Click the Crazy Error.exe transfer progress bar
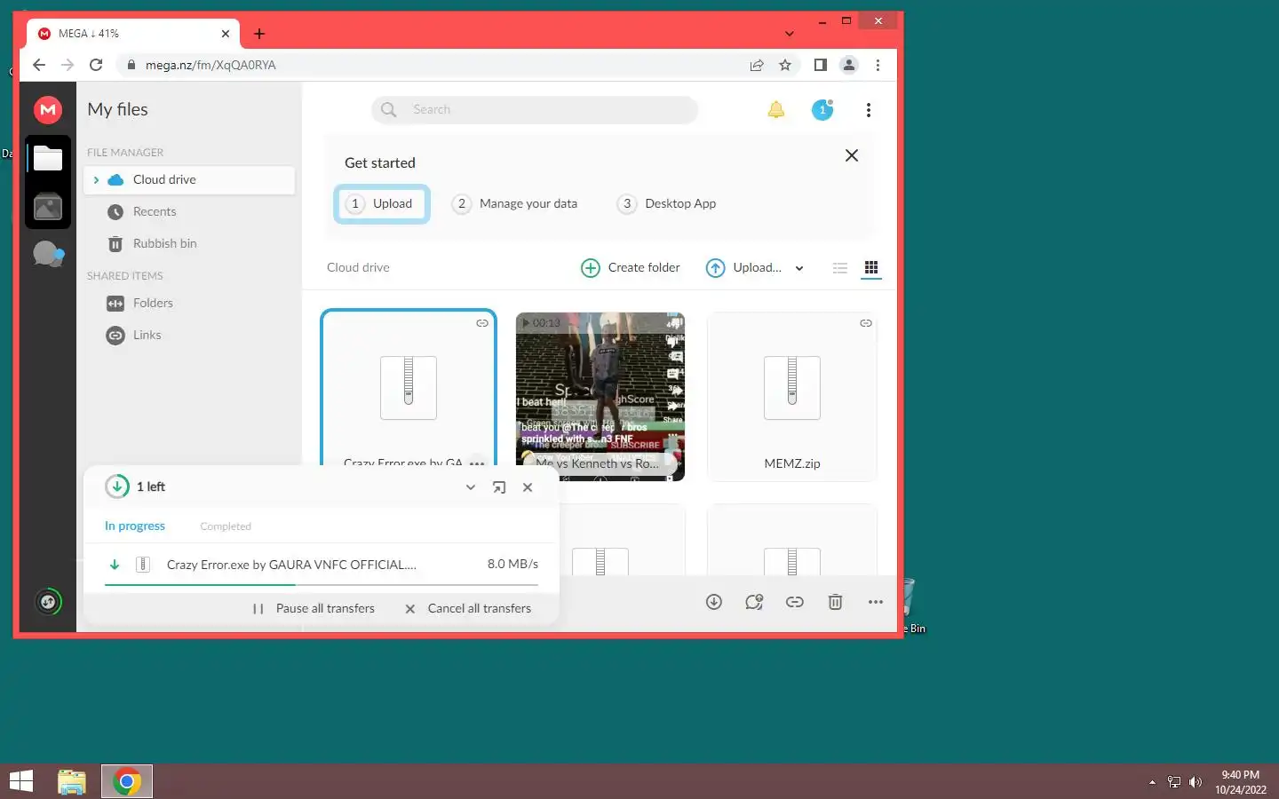This screenshot has height=799, width=1279. 322,584
